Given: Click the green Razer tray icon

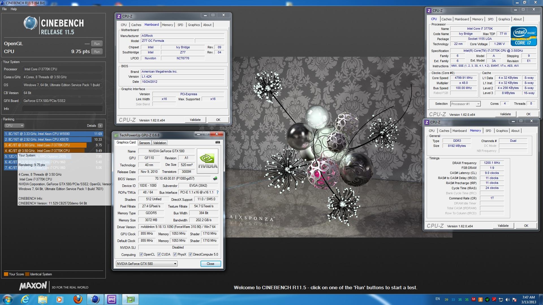Looking at the screenshot, I should tap(487, 300).
